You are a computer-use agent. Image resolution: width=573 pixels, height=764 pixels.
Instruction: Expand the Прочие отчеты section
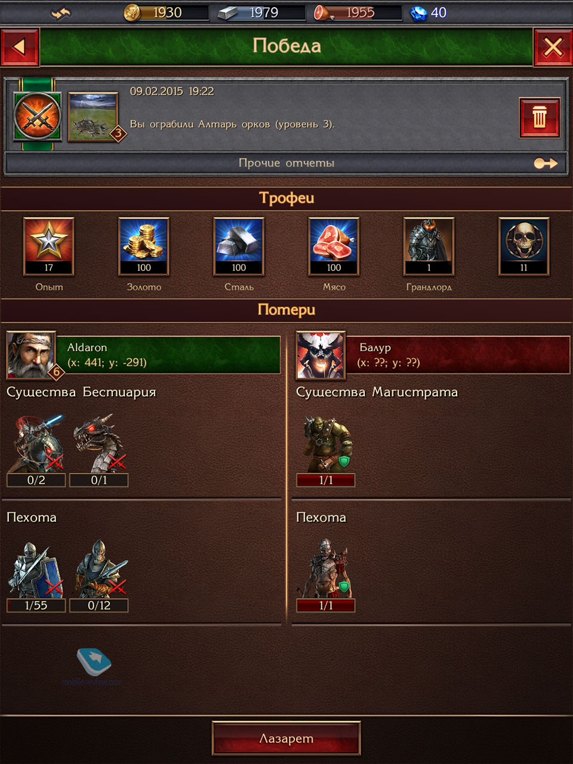tap(286, 163)
